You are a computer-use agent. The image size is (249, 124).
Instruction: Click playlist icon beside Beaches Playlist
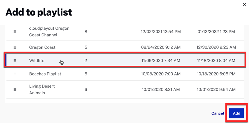coord(14,74)
